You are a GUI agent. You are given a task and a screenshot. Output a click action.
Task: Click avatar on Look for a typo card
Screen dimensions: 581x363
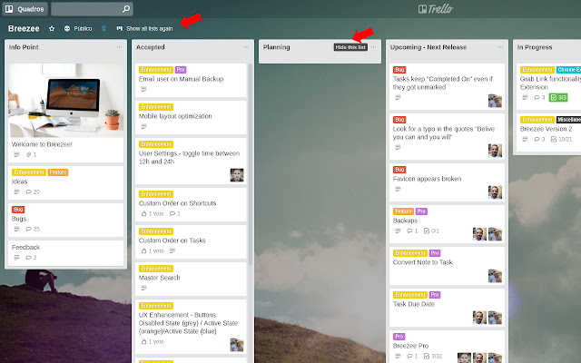pos(495,151)
